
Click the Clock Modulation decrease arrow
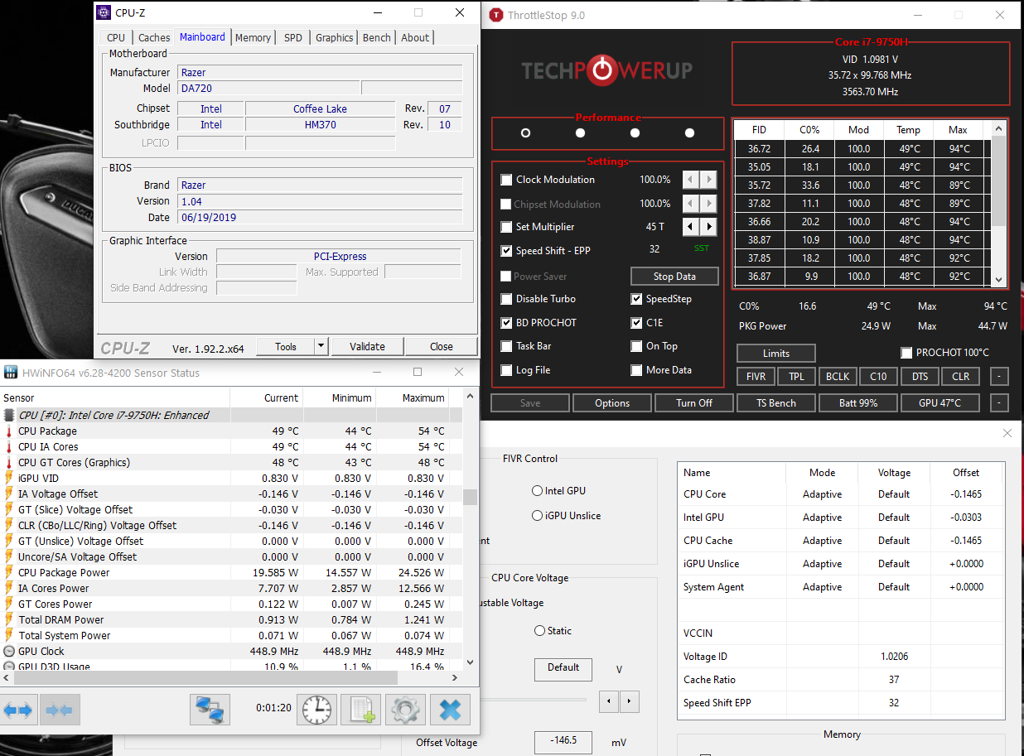tap(691, 180)
